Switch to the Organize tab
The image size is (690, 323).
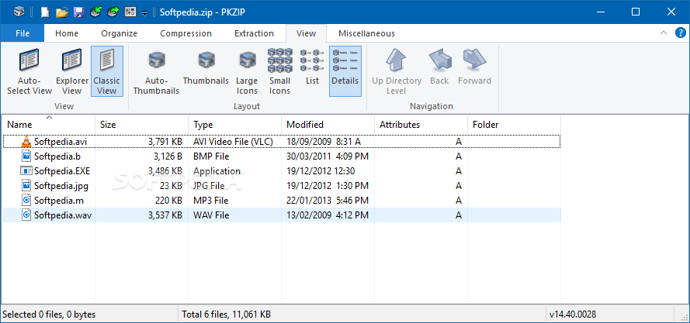click(119, 33)
